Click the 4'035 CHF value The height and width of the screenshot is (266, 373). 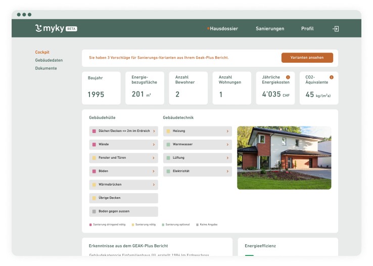coord(275,94)
